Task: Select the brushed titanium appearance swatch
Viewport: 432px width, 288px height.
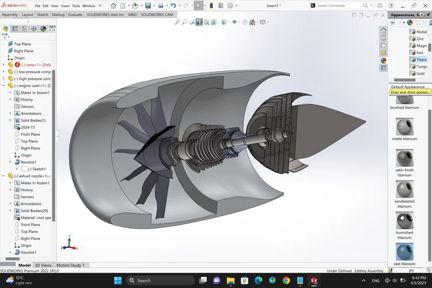Action: (404, 99)
